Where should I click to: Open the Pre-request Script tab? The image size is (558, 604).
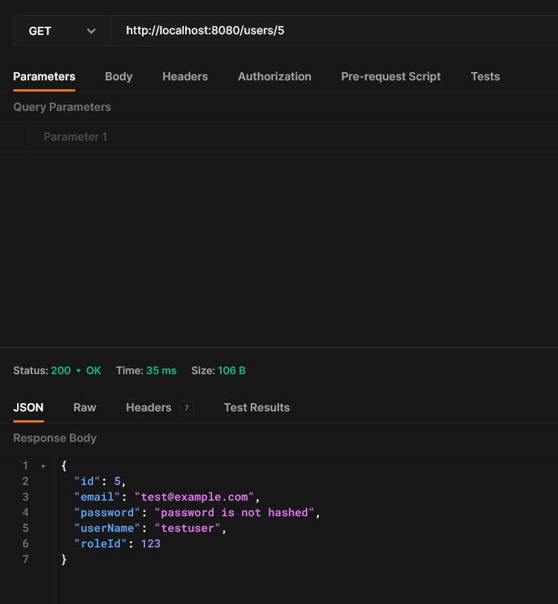point(391,77)
